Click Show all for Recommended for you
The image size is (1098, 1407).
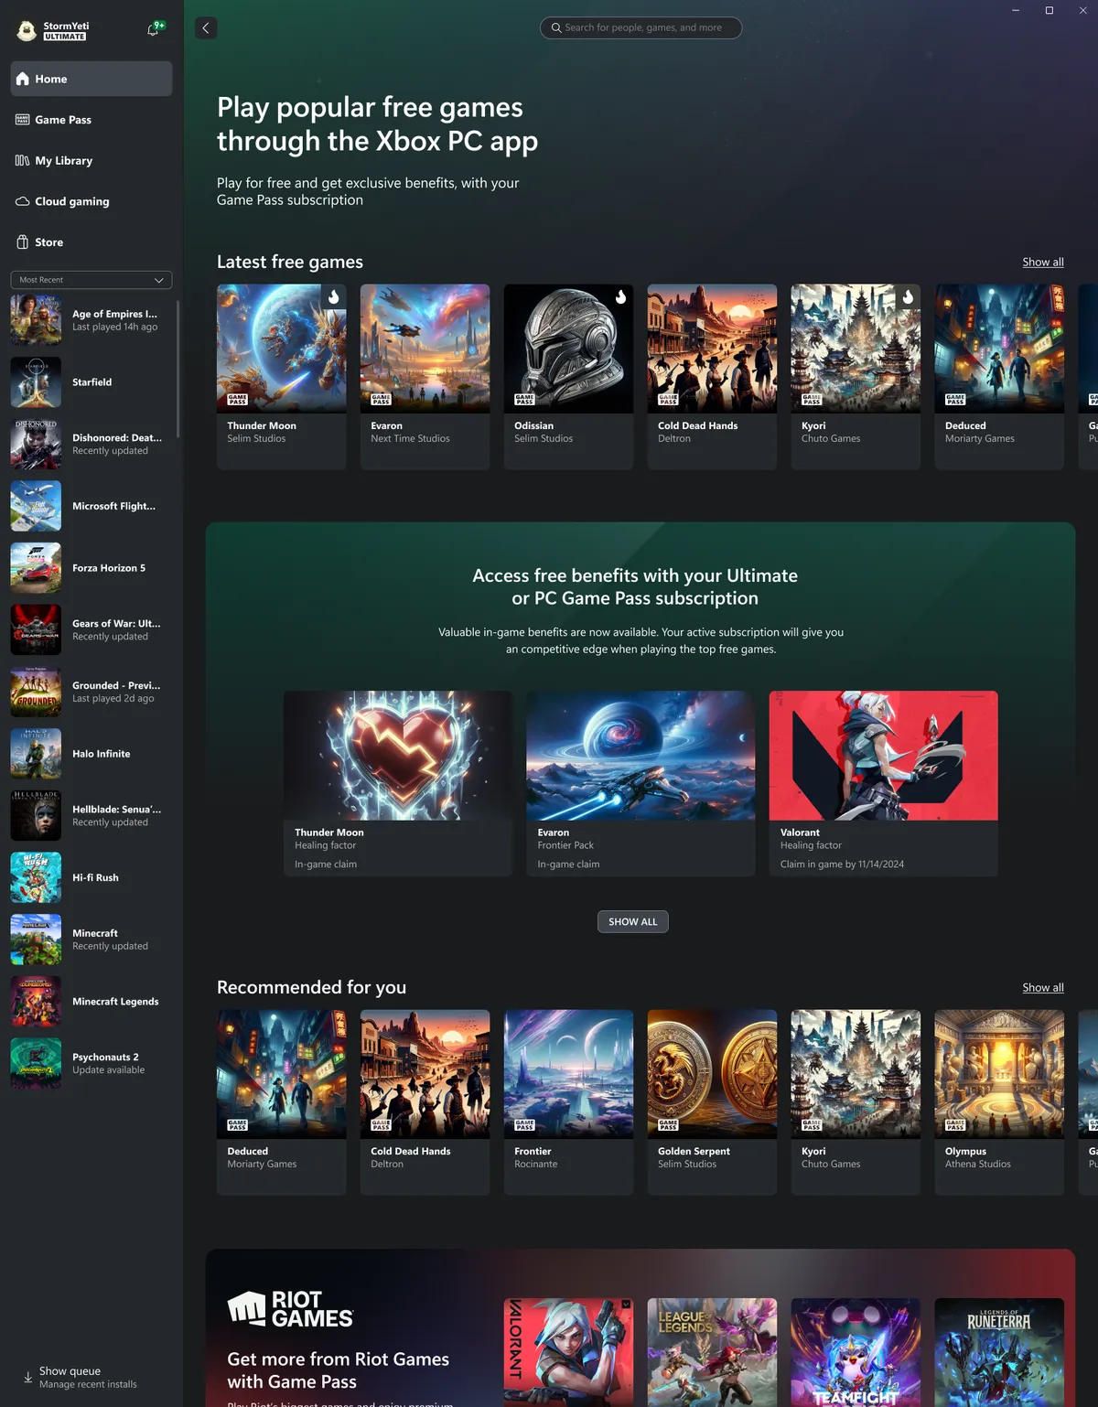(1043, 988)
